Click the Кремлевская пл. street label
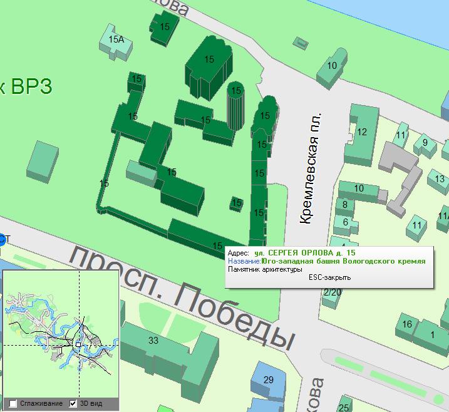 [x=311, y=170]
